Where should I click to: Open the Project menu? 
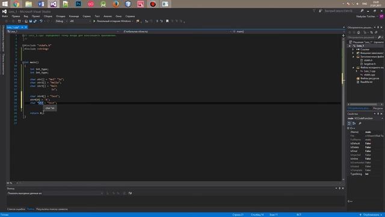click(36, 16)
